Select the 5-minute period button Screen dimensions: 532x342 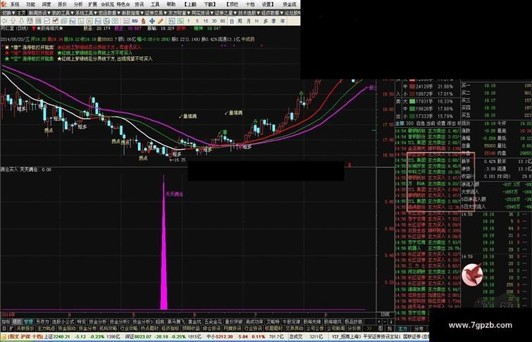pos(197,21)
